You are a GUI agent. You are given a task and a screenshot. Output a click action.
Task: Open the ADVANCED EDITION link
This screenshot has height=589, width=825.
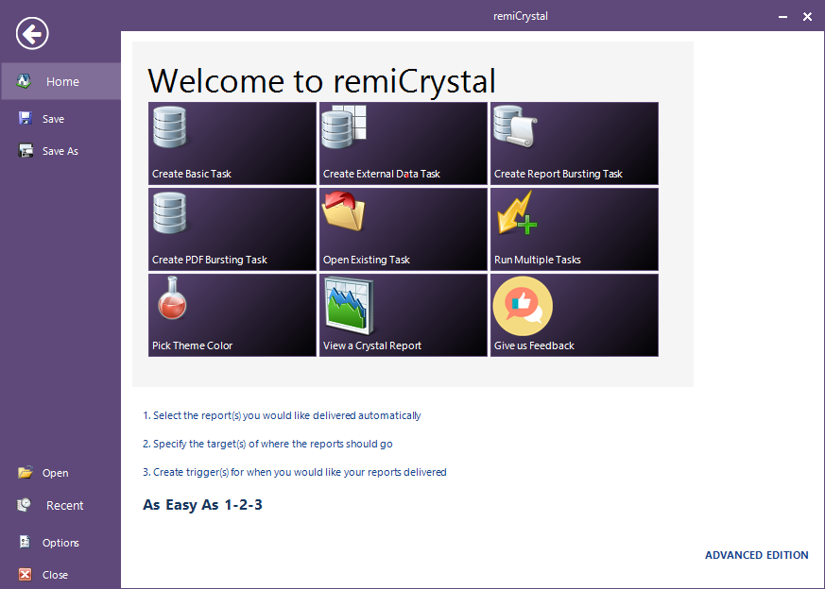[756, 555]
